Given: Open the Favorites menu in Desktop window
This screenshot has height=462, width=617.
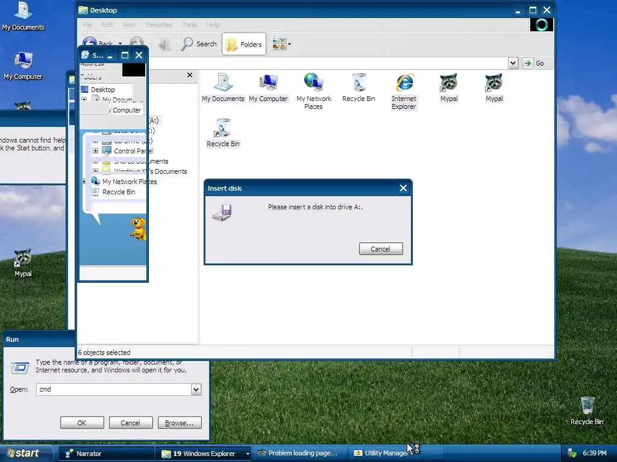Looking at the screenshot, I should pos(158,25).
